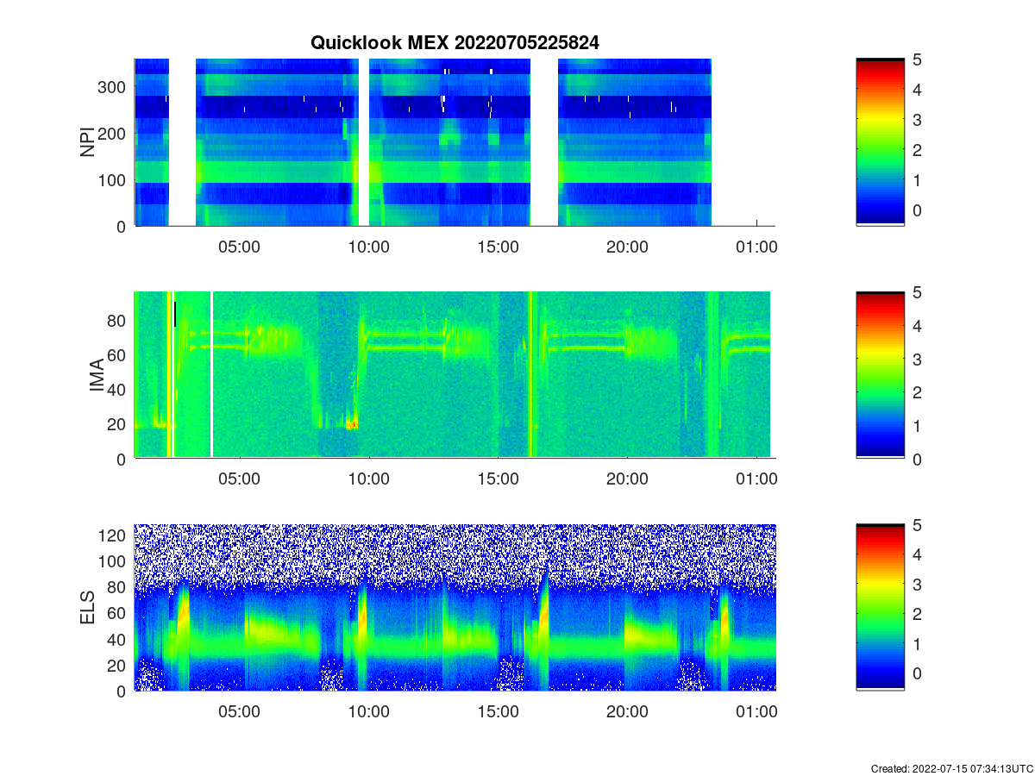1035x776 pixels.
Task: Click the ELS spectrogram plot area
Action: (x=455, y=607)
